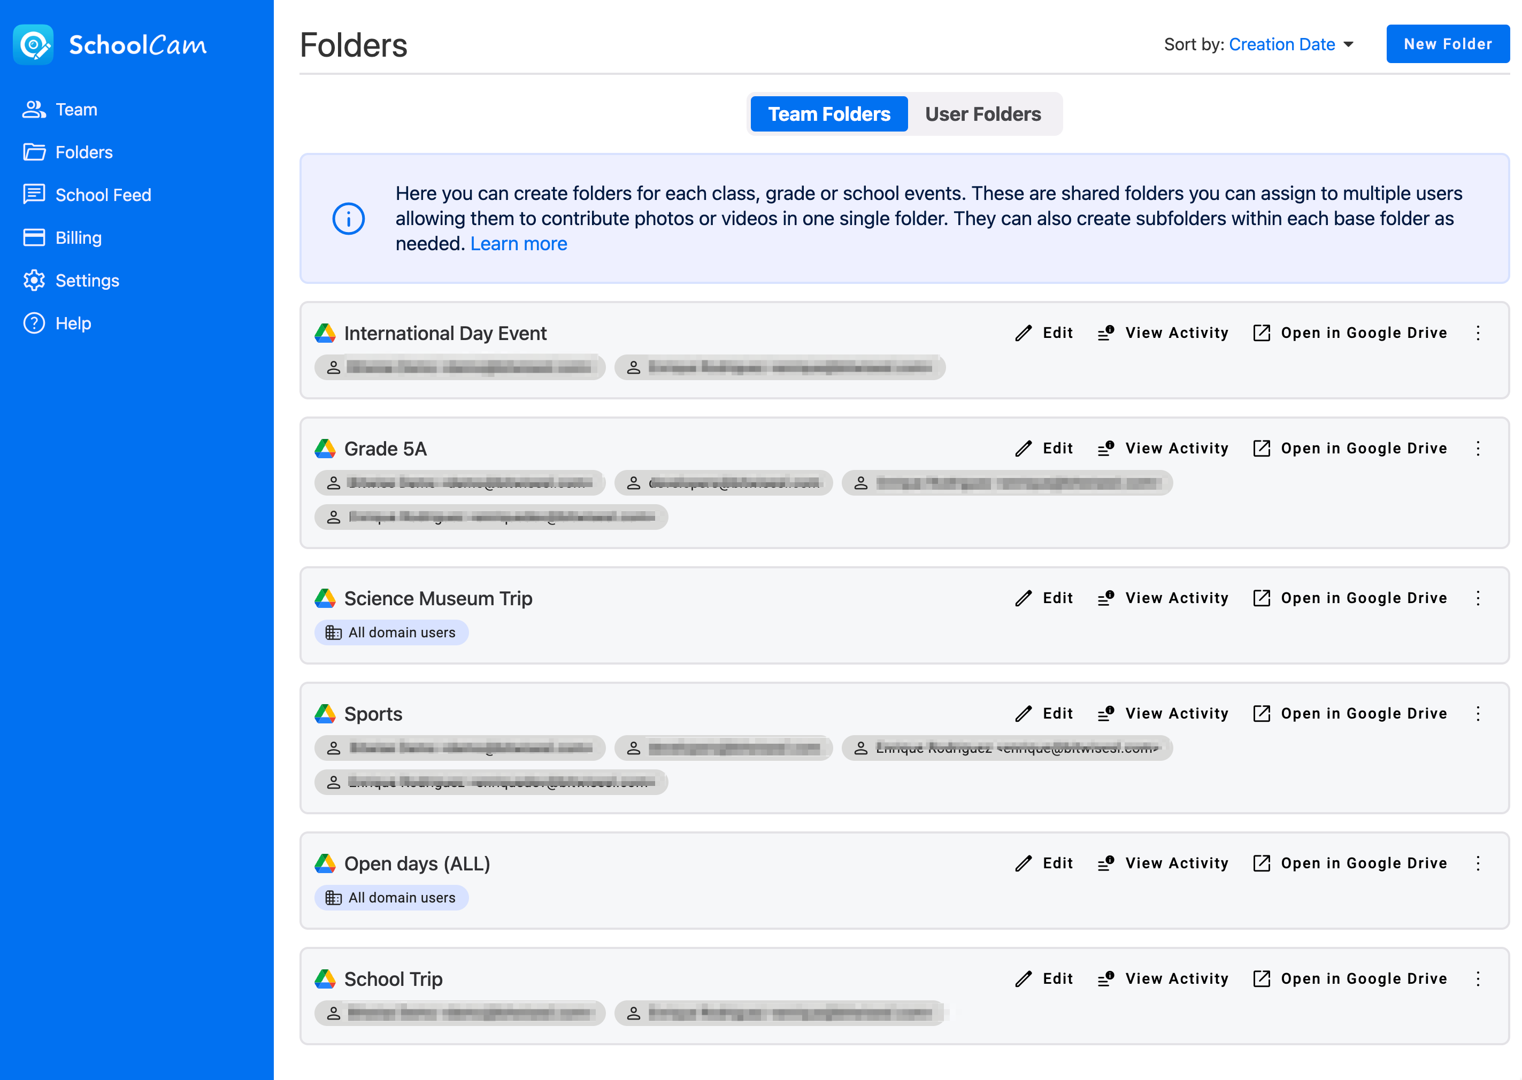The image size is (1522, 1080).
Task: Click the New Folder button
Action: 1447,44
